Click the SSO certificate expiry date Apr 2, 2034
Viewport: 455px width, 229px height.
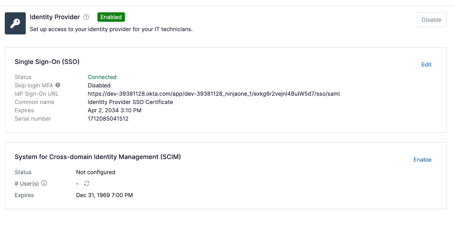pyautogui.click(x=114, y=110)
